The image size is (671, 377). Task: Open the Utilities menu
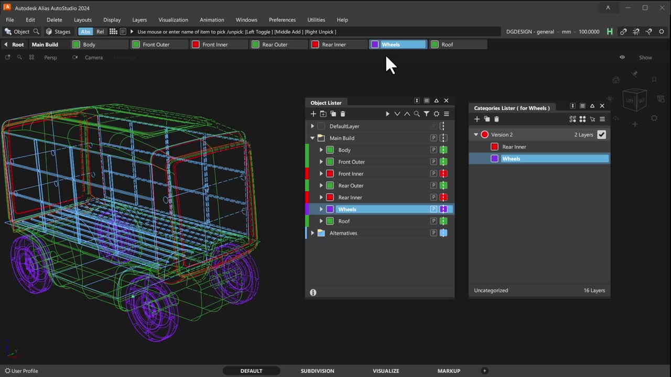[x=316, y=20]
